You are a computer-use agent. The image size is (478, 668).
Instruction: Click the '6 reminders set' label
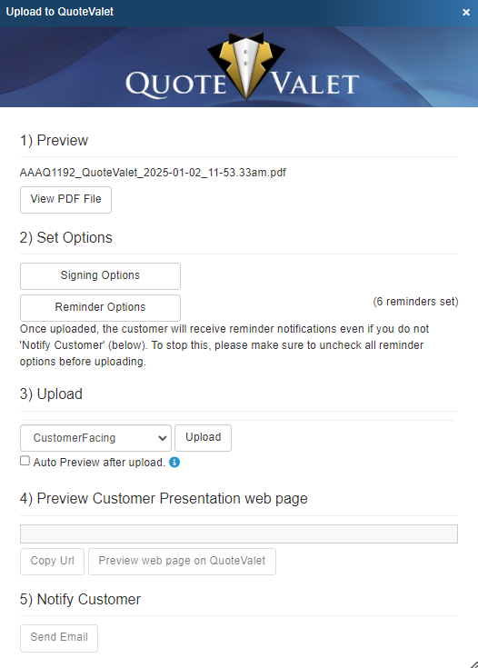pos(415,302)
